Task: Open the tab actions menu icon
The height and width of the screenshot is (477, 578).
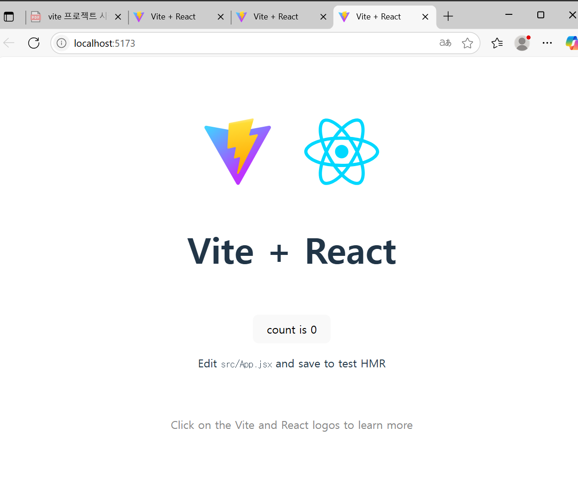Action: click(9, 17)
